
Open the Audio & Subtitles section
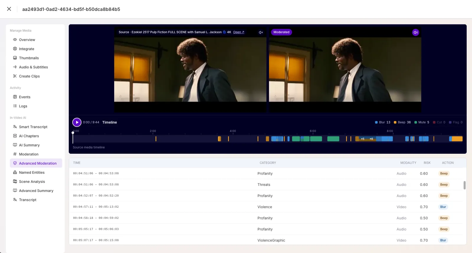33,67
